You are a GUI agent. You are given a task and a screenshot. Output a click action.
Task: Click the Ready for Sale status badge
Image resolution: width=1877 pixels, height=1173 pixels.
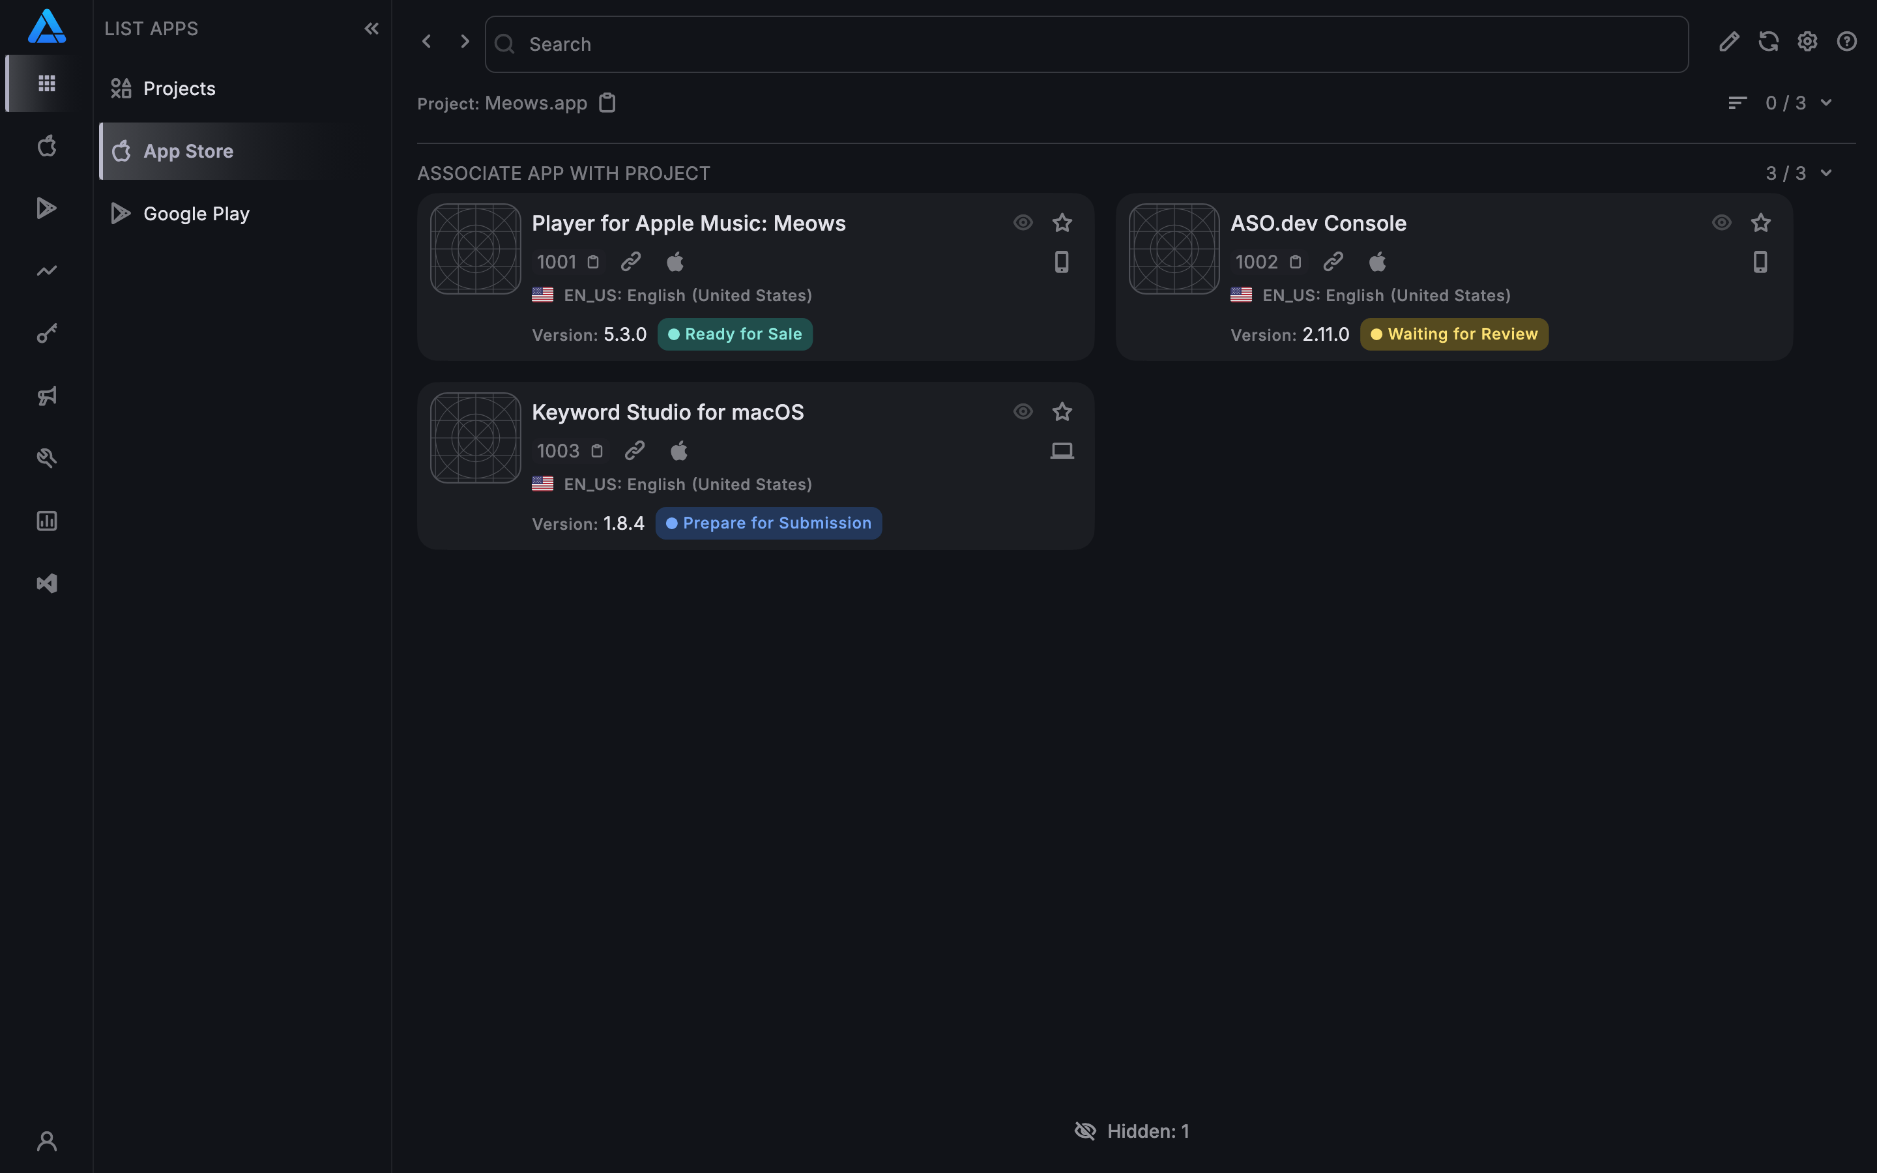(x=735, y=334)
